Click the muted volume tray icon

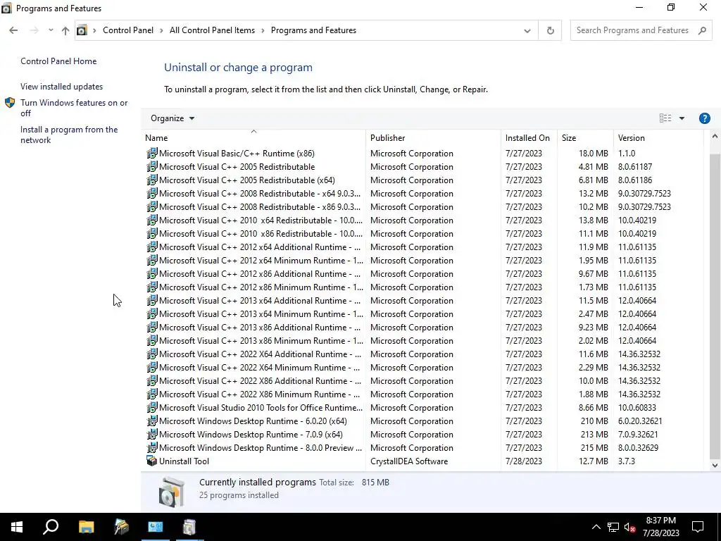tap(629, 527)
